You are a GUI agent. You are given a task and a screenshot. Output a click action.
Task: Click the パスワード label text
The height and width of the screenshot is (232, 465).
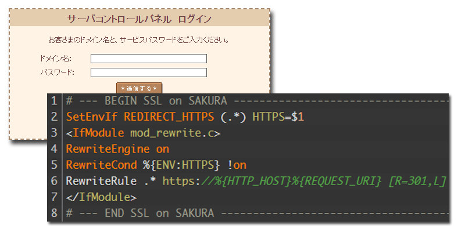coord(57,72)
